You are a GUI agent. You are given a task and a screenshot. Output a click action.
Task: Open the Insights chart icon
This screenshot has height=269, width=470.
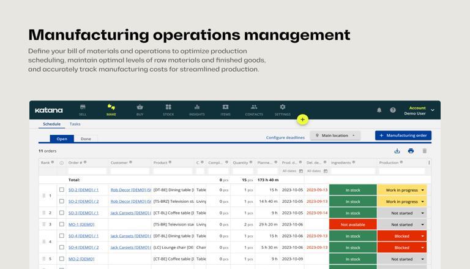click(x=197, y=107)
